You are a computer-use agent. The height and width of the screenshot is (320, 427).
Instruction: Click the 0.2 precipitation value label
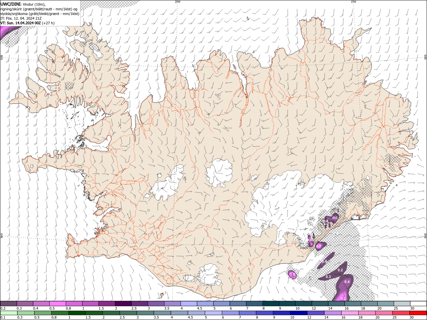340,270
